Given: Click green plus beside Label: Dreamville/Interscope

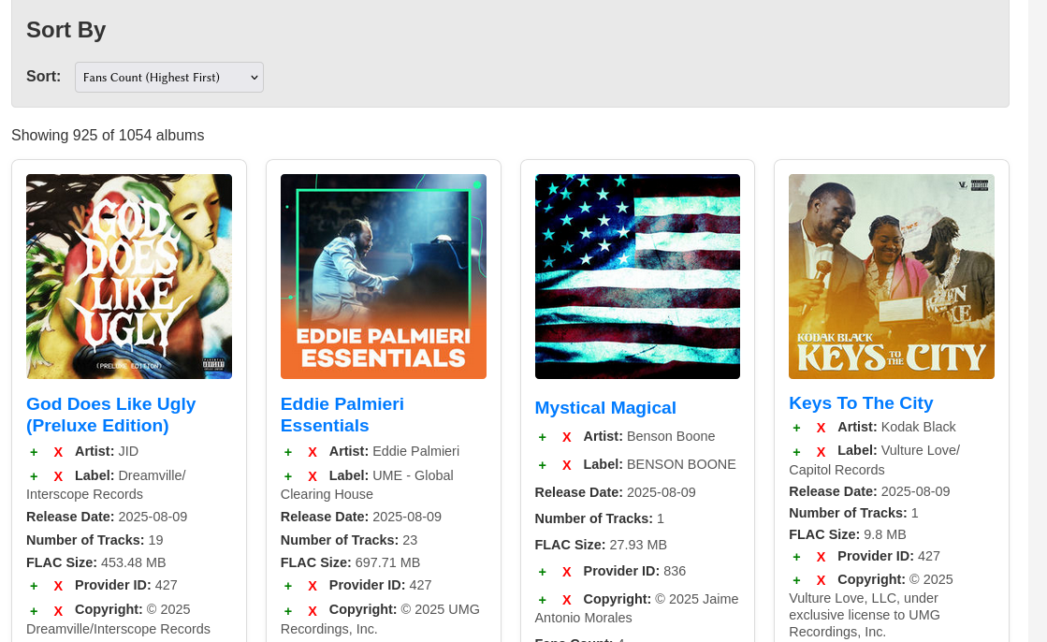Looking at the screenshot, I should tap(34, 476).
